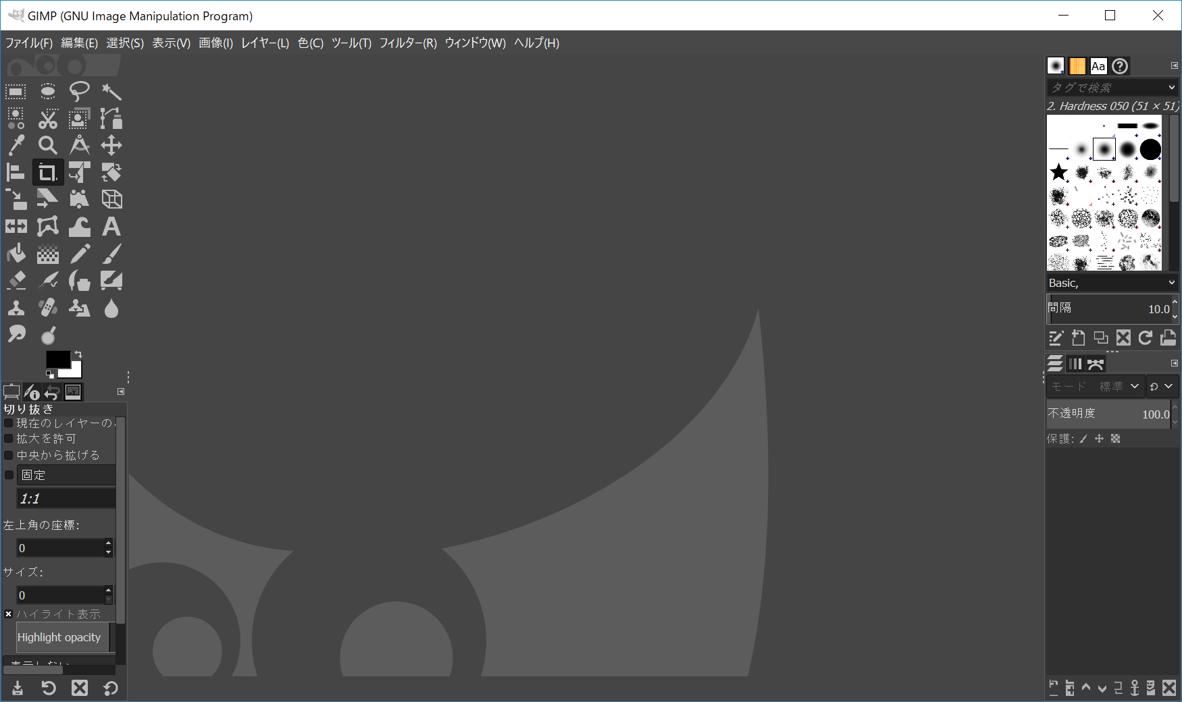Select the Clone stamp tool
The height and width of the screenshot is (702, 1182).
coord(16,308)
